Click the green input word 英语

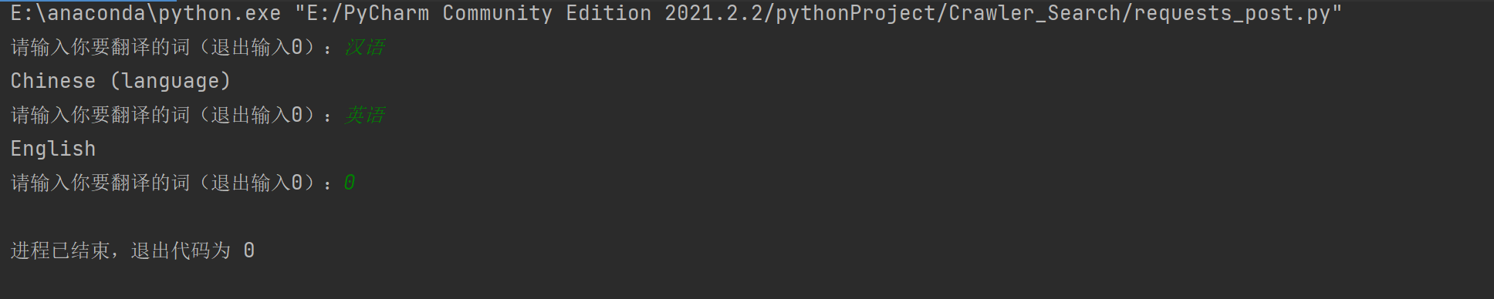click(364, 116)
